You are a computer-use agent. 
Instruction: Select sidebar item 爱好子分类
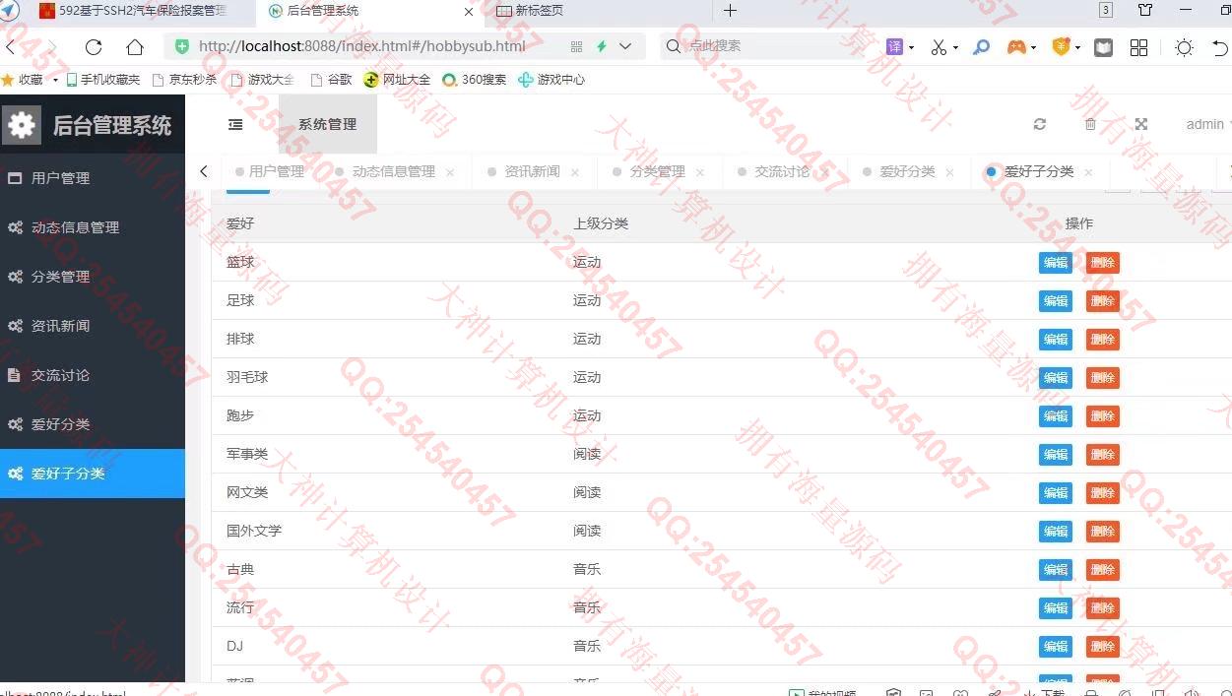coord(93,474)
